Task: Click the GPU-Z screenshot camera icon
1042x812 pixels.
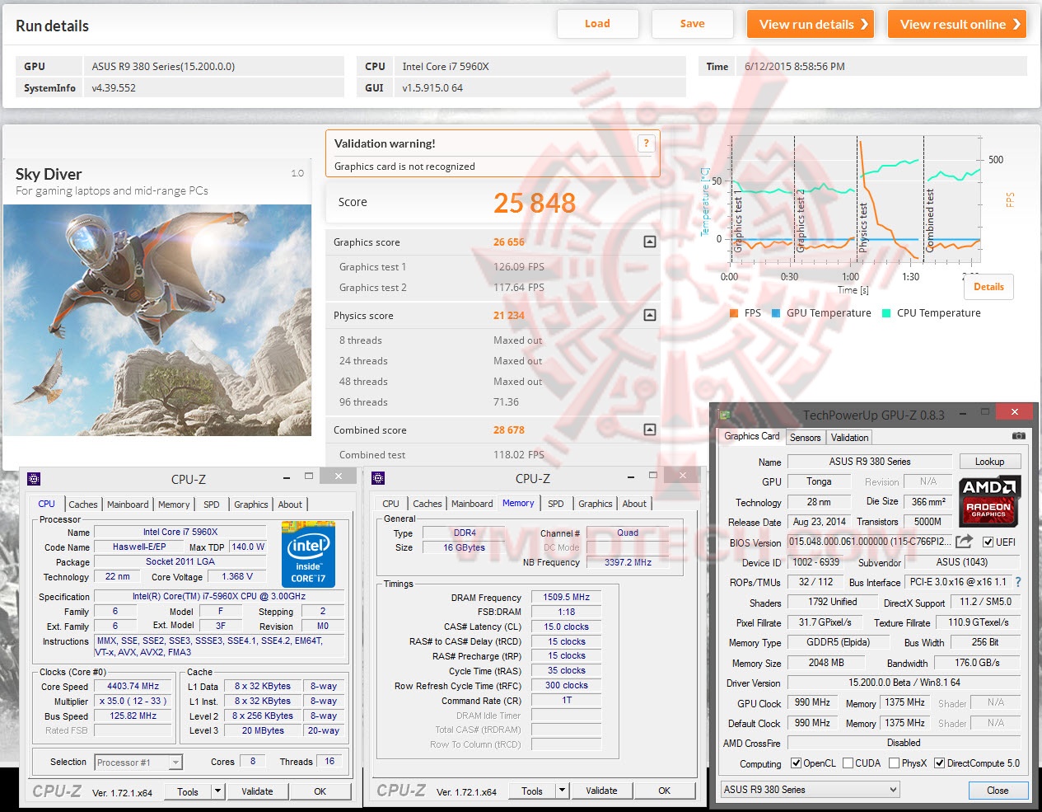Action: click(1018, 436)
